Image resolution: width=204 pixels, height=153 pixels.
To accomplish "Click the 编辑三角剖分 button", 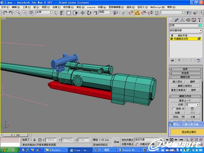I will coord(185,86).
